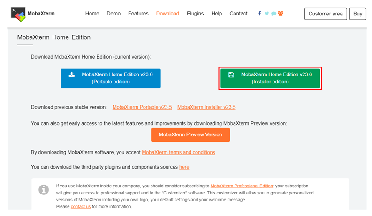Click the MobaXterm logo icon

[18, 14]
